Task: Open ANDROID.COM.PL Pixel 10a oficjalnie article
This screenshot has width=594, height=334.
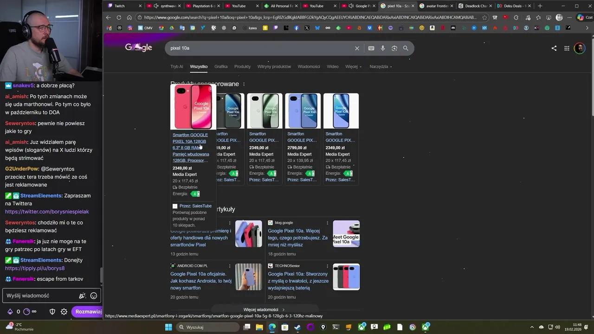Action: coord(201,281)
